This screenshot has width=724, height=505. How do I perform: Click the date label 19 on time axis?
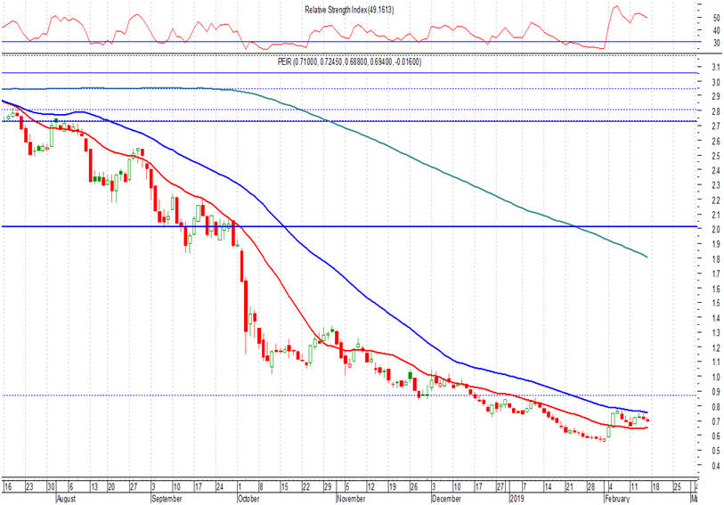[393, 487]
